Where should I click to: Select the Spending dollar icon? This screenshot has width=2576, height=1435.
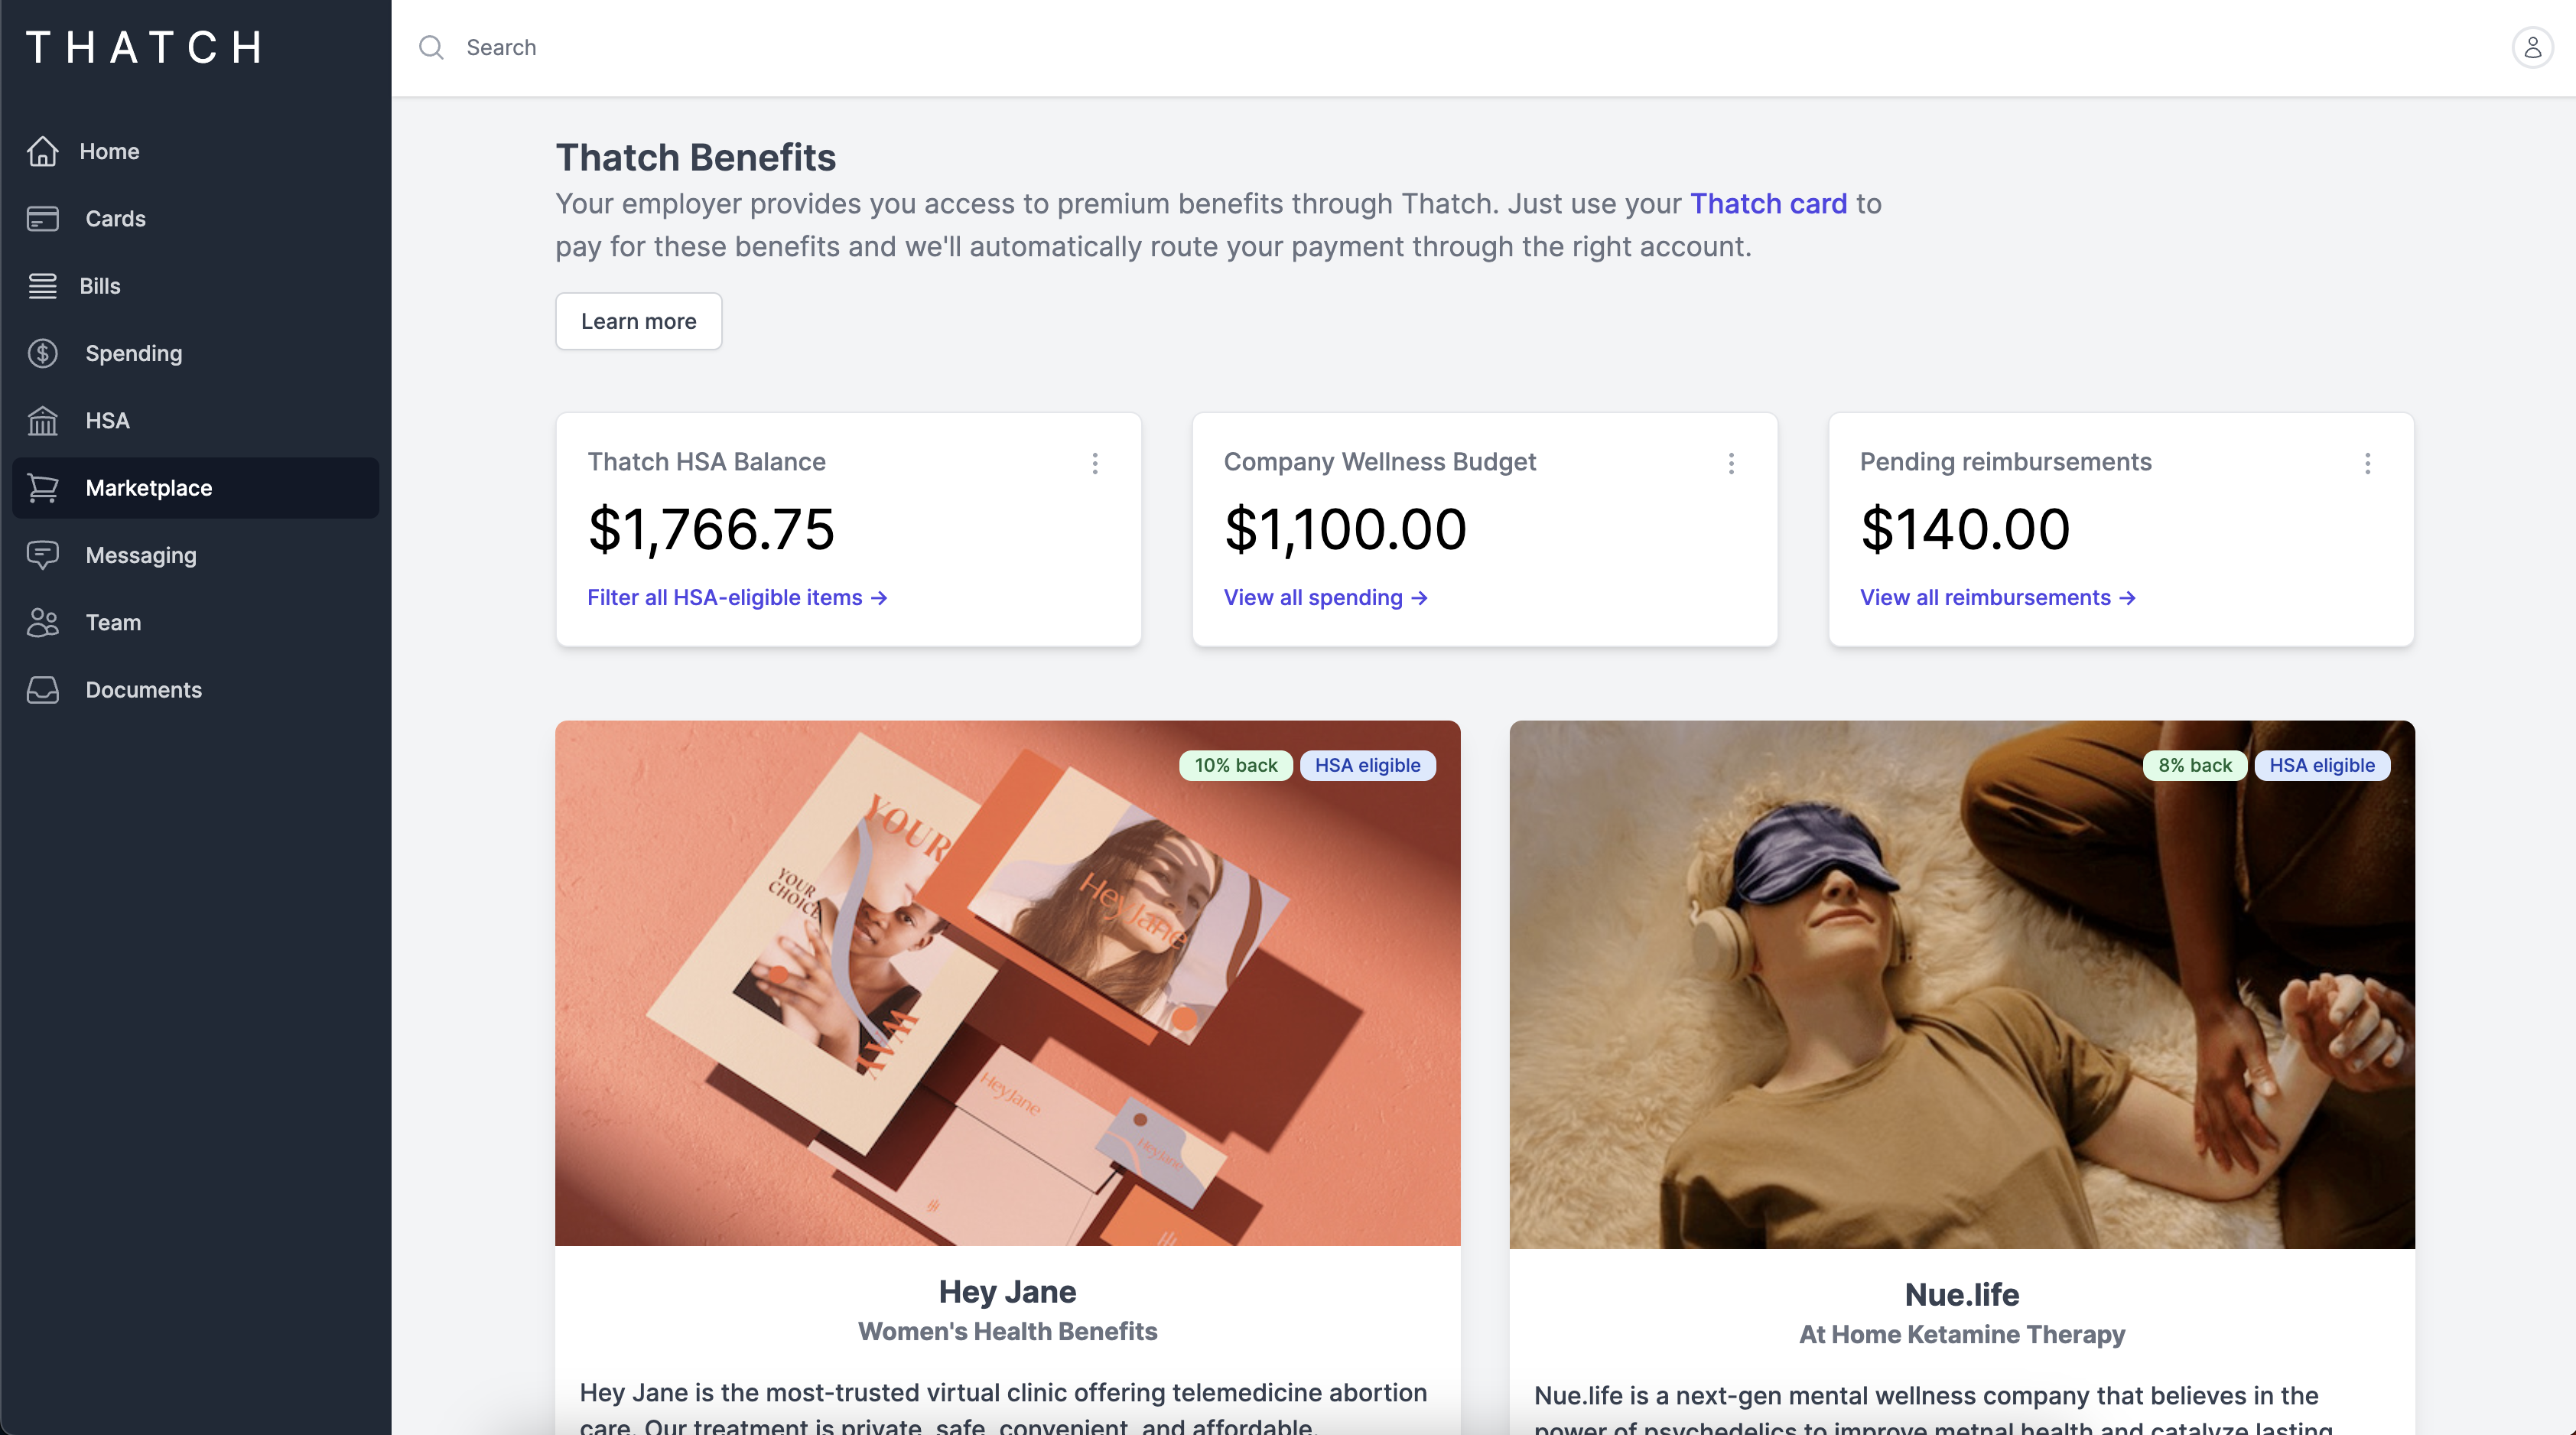tap(42, 353)
